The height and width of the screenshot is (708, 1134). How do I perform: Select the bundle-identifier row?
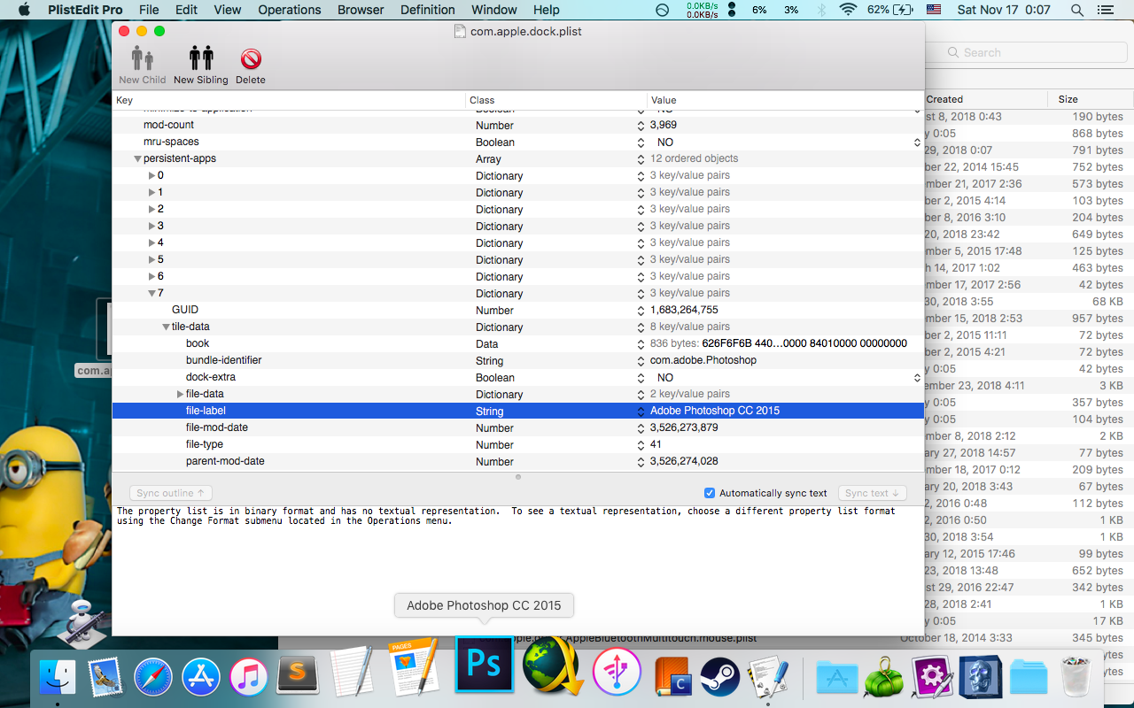223,361
